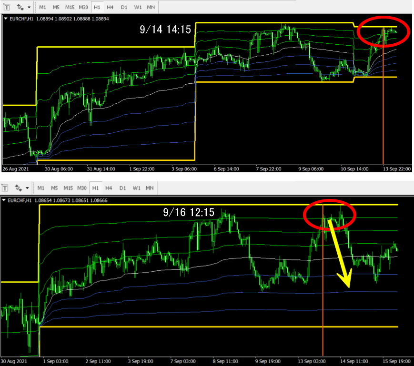Switch upper chart to D1 daily timeframe
The image size is (414, 366).
click(x=124, y=7)
